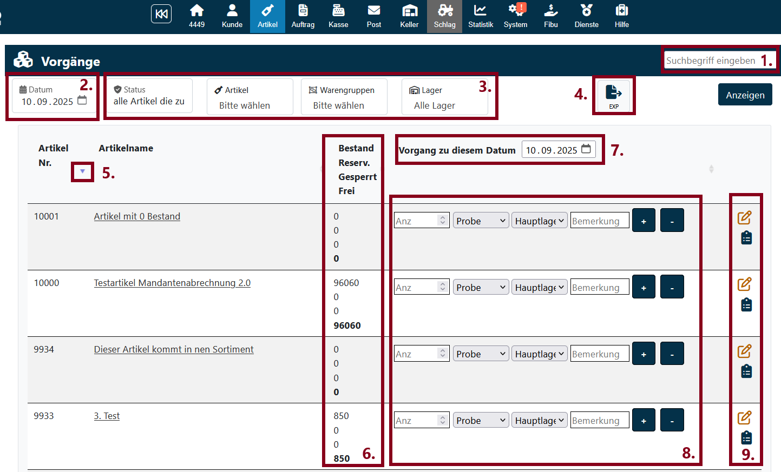The width and height of the screenshot is (781, 472).
Task: Open clipboard list icon for article 10000
Action: [746, 305]
